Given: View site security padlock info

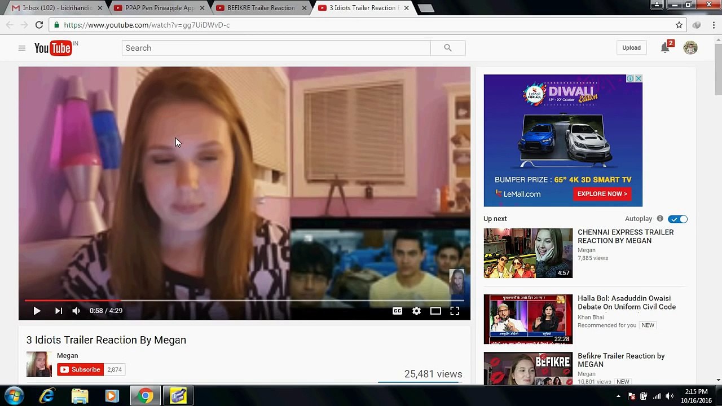Looking at the screenshot, I should click(x=56, y=25).
